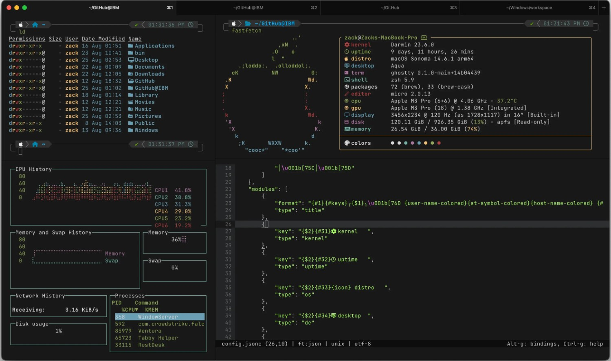The image size is (611, 361).
Task: Click the config.jsonc file name in status bar
Action: point(242,344)
